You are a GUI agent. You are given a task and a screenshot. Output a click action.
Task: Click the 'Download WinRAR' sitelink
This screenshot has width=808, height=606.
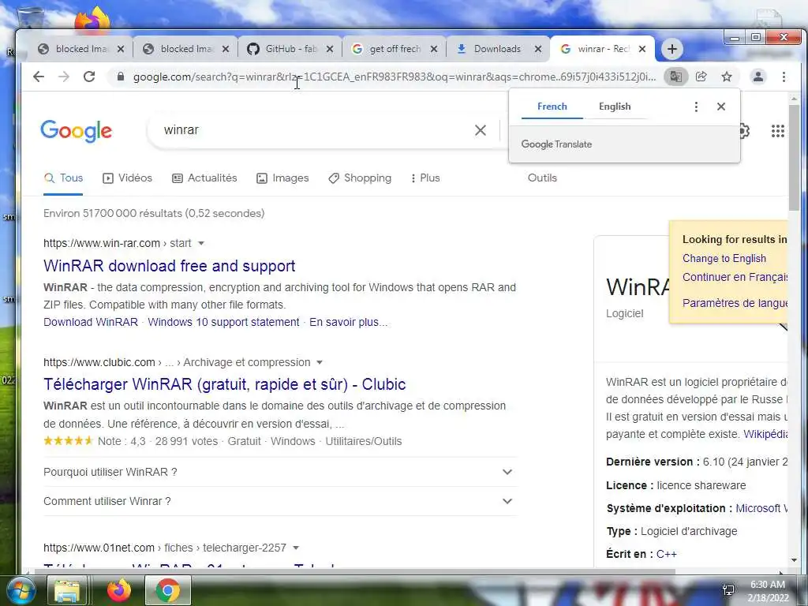click(x=91, y=322)
